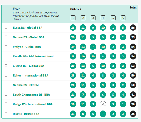141x122 pixels.
Task: Click criterion 6 header icon
Action: [123, 18]
